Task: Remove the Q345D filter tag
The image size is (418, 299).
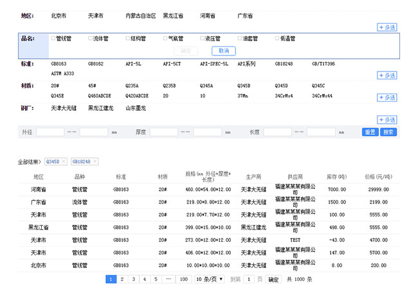Action: click(64, 161)
